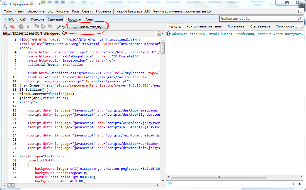Click the clear browser cache icon

pyautogui.click(x=13, y=27)
